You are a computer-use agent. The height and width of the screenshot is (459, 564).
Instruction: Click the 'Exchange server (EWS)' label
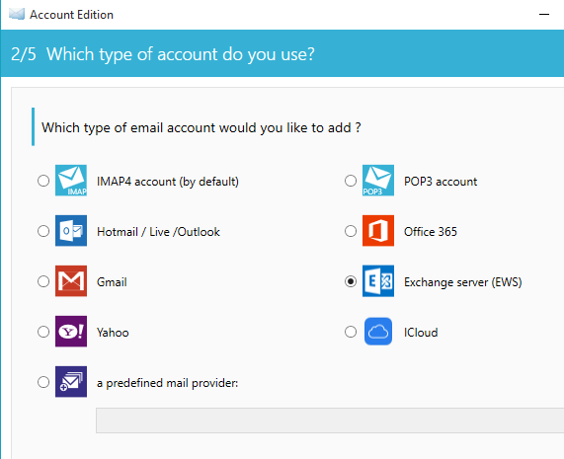[x=463, y=282]
